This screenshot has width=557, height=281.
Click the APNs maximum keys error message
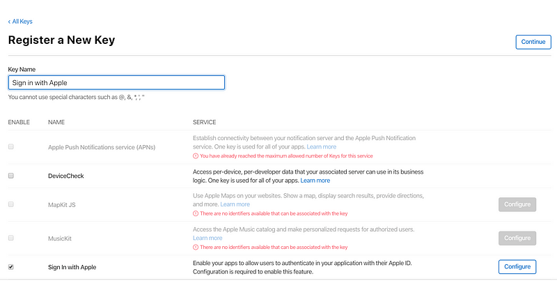[286, 155]
